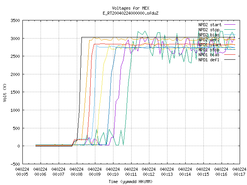Click the y-axis tick value 500
Viewport: 247px width, 185px height.
[x=17, y=128]
